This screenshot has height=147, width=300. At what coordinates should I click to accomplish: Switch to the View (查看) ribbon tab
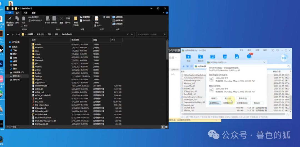coord(34,13)
